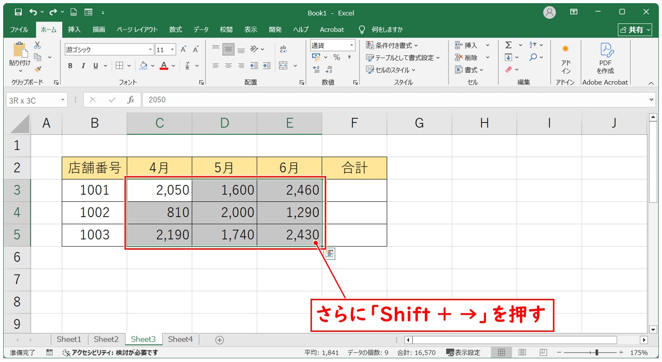Expand the number format dropdown 通貨
Viewport: 662px width, 362px height.
pos(351,45)
